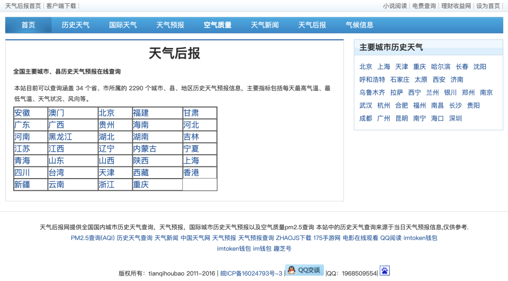Open the 黑龙江 province link
508x281 pixels.
(60, 137)
